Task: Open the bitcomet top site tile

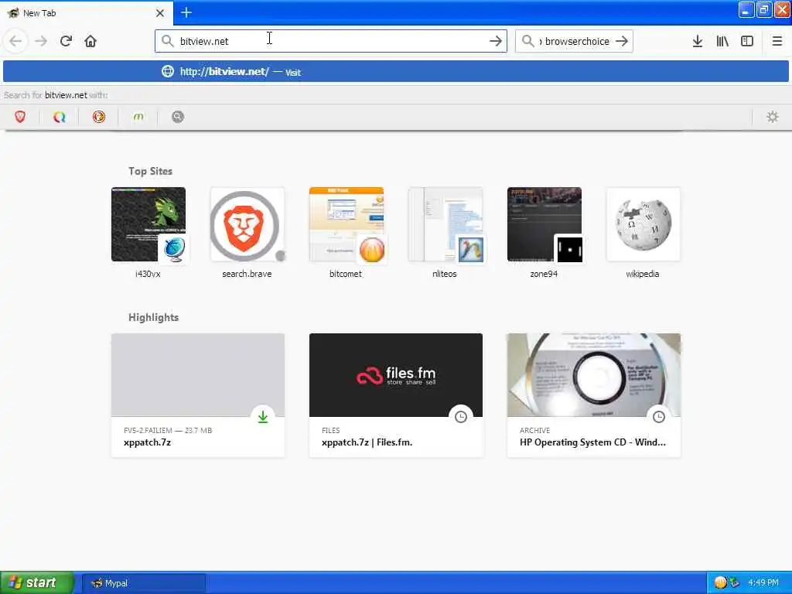Action: coord(346,224)
